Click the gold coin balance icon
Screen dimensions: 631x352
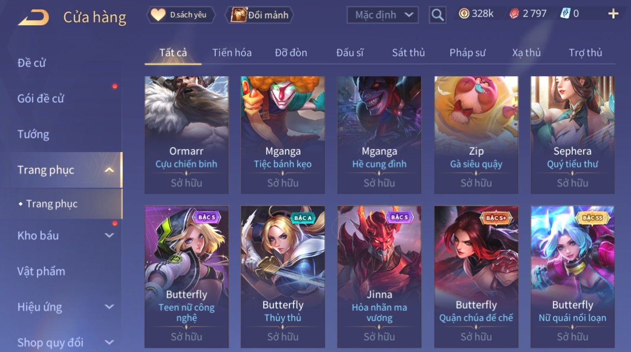coord(464,14)
